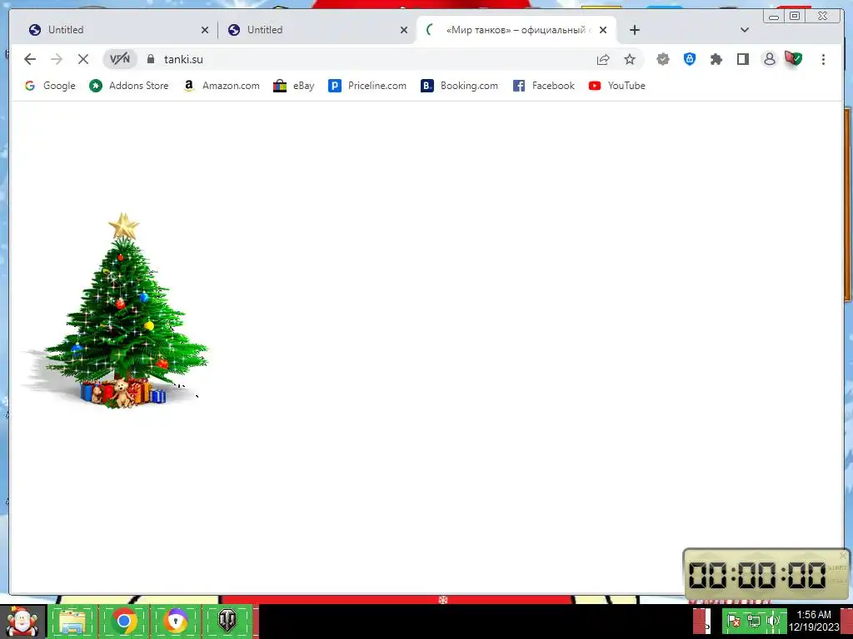853x639 pixels.
Task: Click the Chrome taskbar icon
Action: [x=124, y=621]
